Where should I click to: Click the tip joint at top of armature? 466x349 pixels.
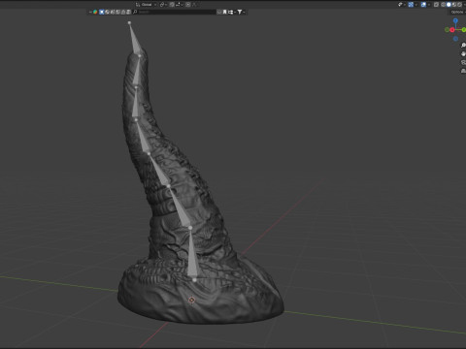(129, 22)
